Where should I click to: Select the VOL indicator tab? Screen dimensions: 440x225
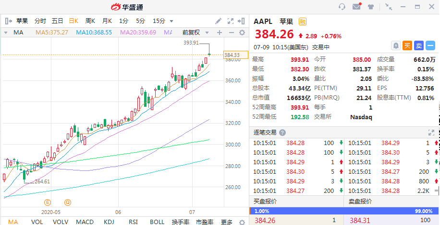pos(37,222)
